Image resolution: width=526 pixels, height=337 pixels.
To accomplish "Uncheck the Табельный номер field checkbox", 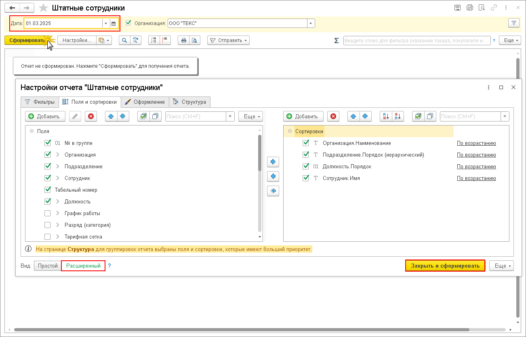I will pos(48,190).
